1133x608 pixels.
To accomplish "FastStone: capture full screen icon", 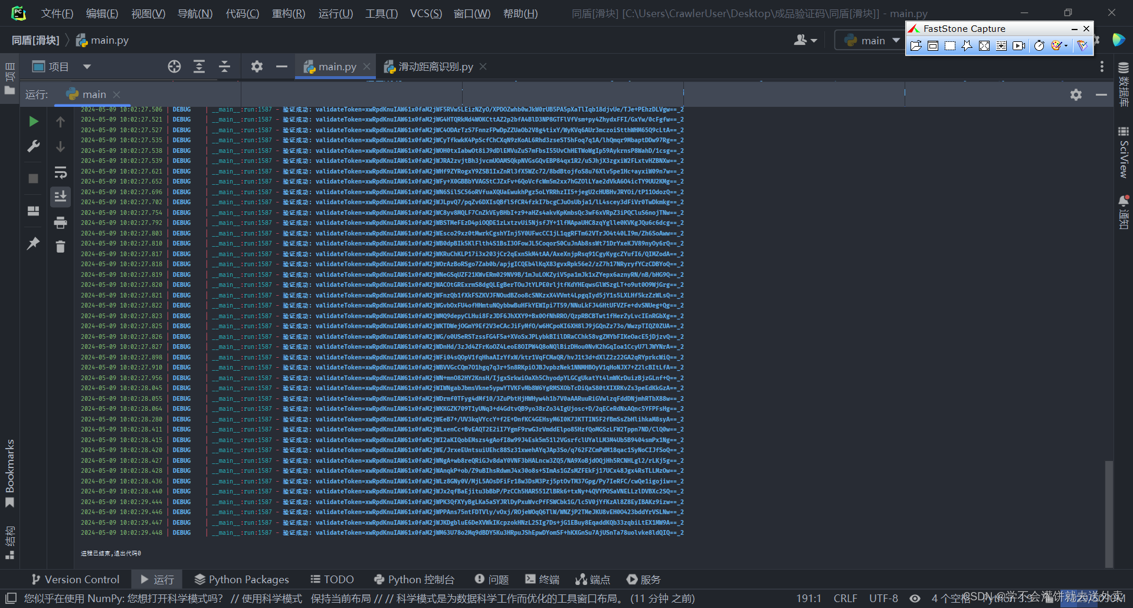I will pos(984,45).
